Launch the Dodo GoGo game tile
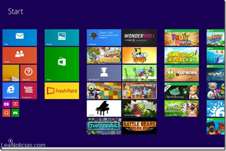The image size is (226, 151). pos(140,55)
